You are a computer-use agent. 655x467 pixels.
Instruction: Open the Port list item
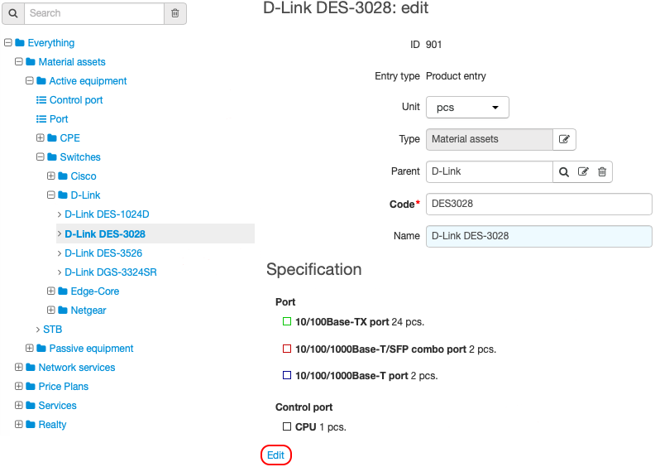[x=59, y=119]
